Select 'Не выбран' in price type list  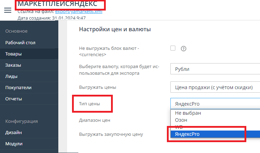pos(215,113)
